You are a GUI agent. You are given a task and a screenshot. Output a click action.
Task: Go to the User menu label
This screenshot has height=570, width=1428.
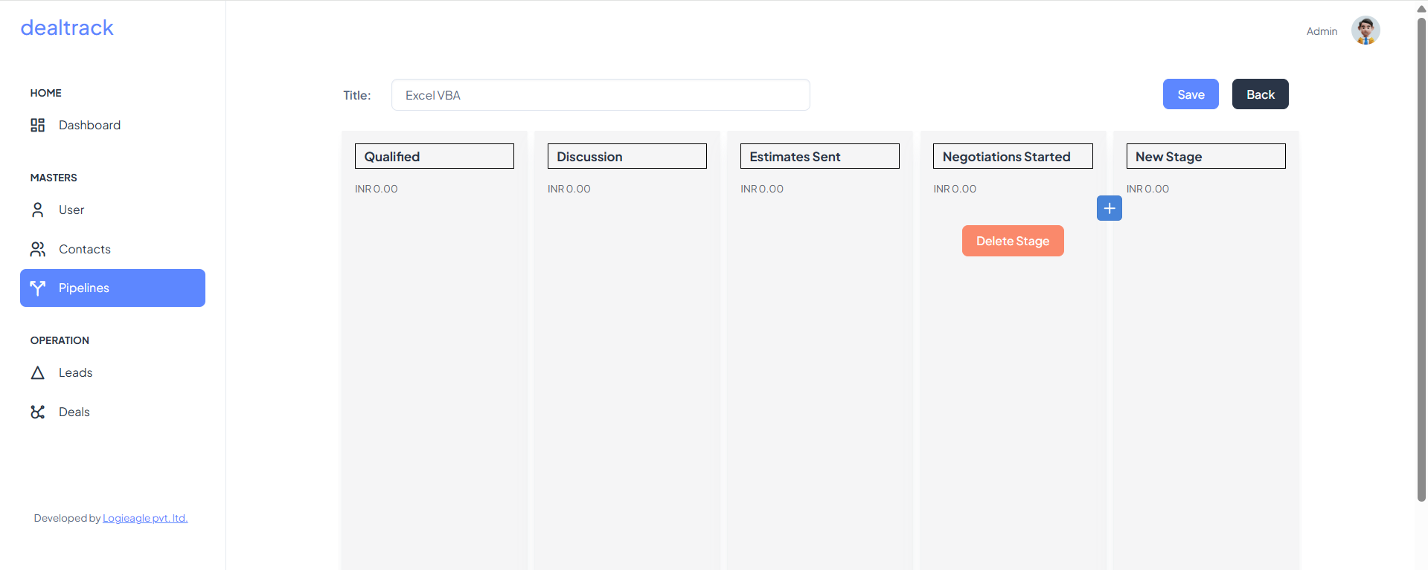coord(71,210)
